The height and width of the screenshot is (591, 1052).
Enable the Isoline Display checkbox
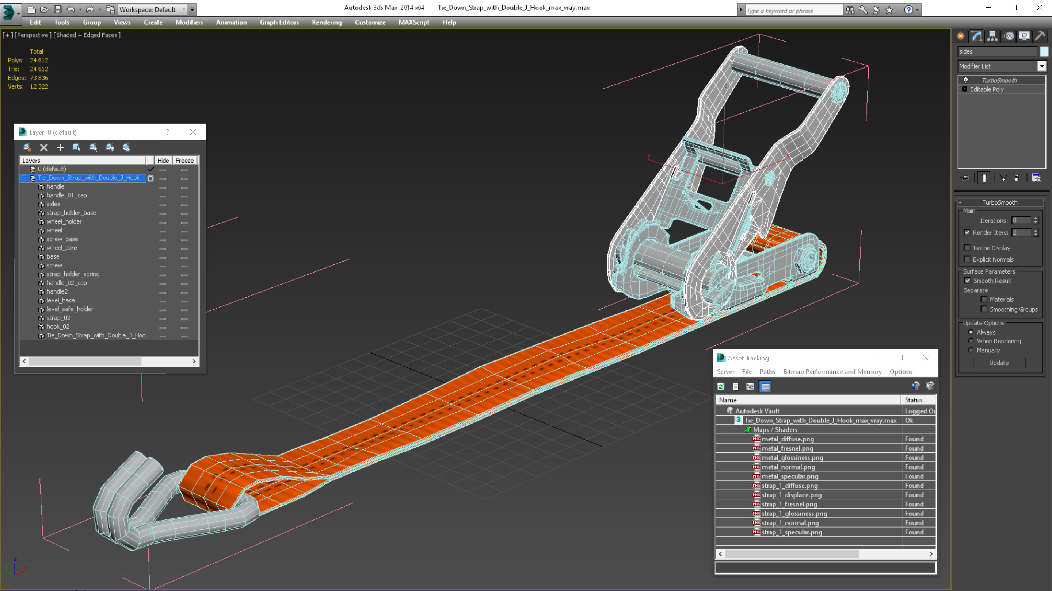[x=967, y=248]
